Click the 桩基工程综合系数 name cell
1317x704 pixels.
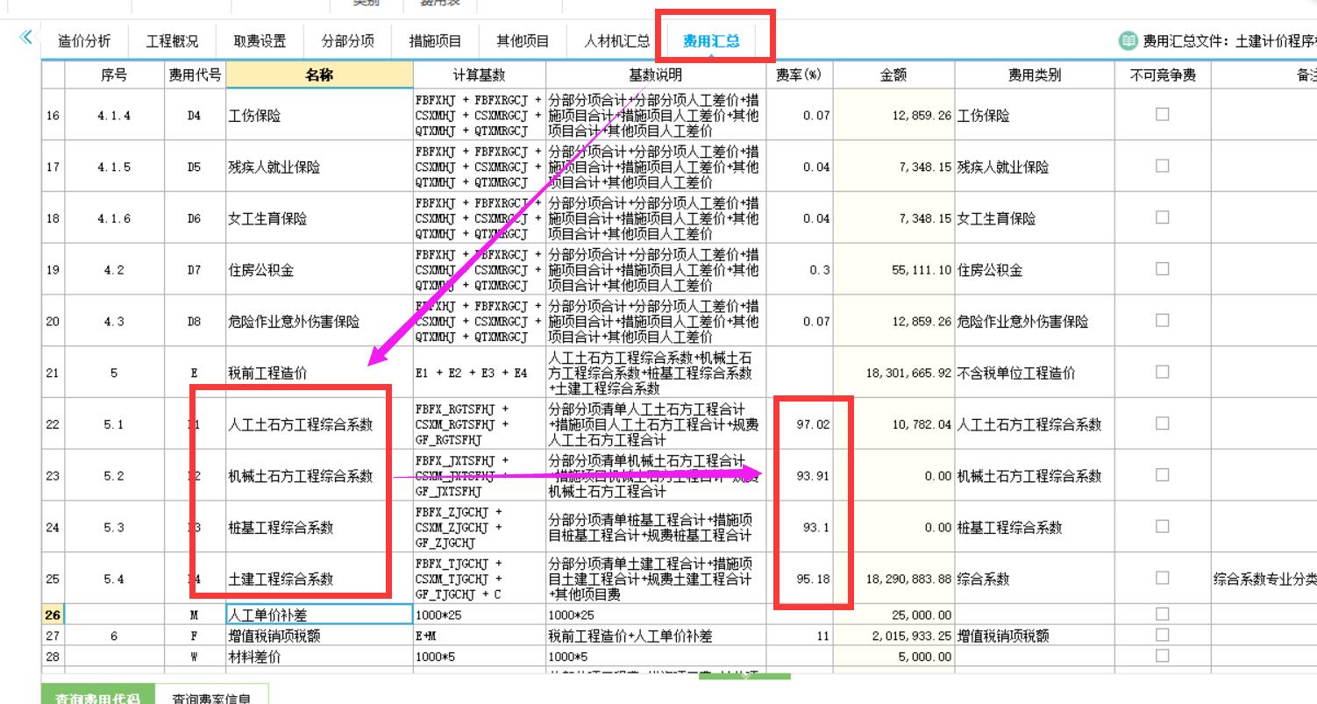coord(319,528)
